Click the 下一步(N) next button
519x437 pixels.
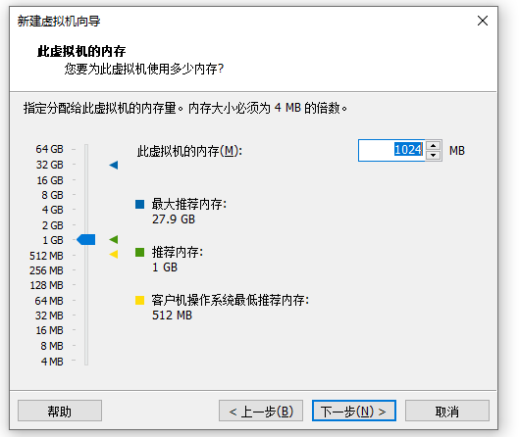(354, 411)
